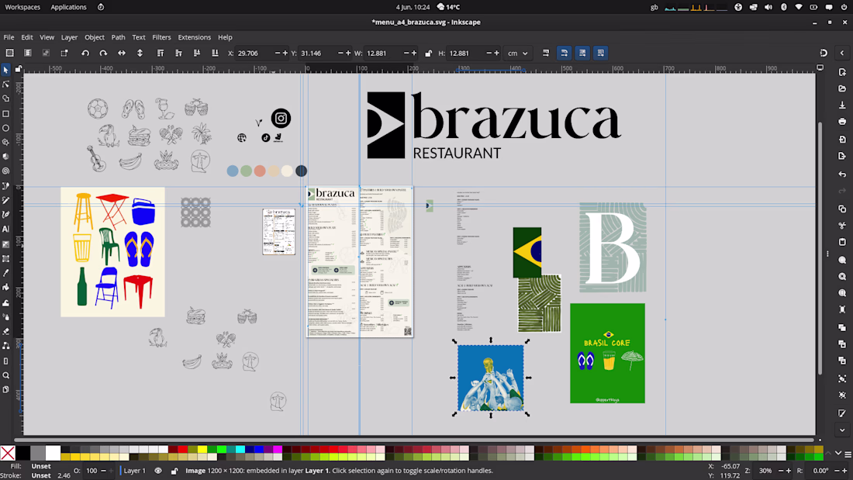Select the Ellipse tool

point(6,128)
